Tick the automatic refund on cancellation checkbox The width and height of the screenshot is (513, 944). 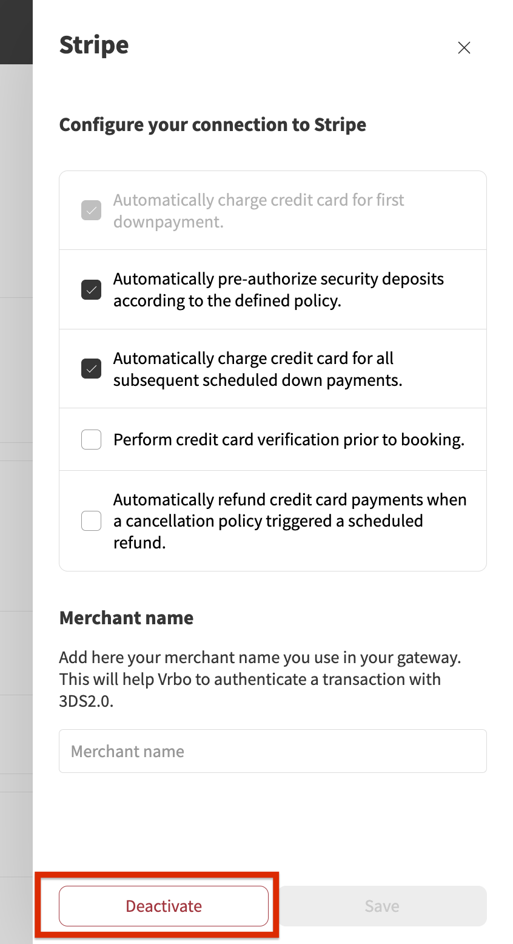[x=92, y=521]
